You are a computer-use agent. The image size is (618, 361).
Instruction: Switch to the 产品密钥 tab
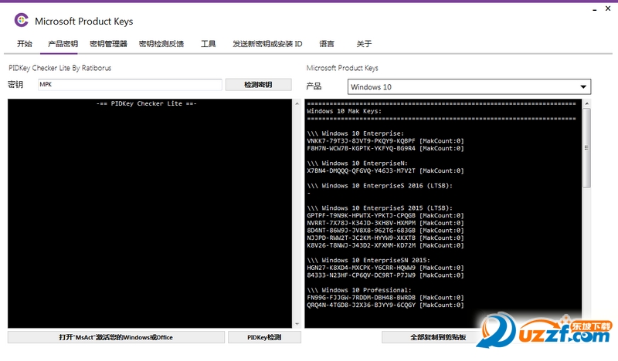pos(63,44)
